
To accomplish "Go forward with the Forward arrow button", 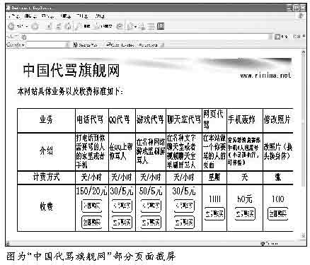I will (35, 26).
